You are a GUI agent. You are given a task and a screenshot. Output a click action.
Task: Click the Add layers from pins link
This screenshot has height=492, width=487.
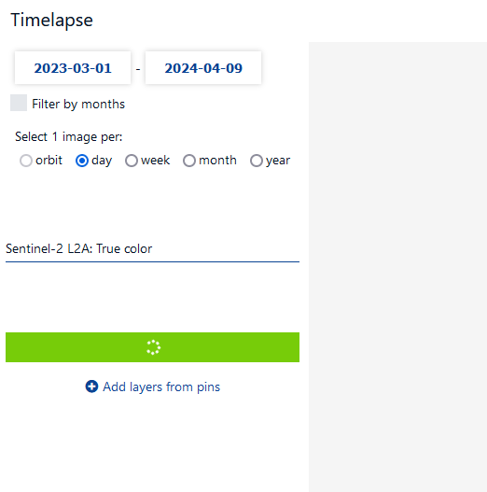161,387
